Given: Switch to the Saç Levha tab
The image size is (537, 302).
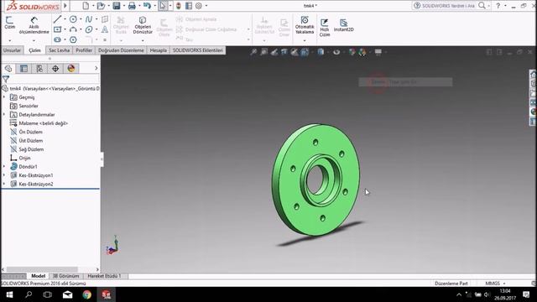Looking at the screenshot, I should point(60,50).
